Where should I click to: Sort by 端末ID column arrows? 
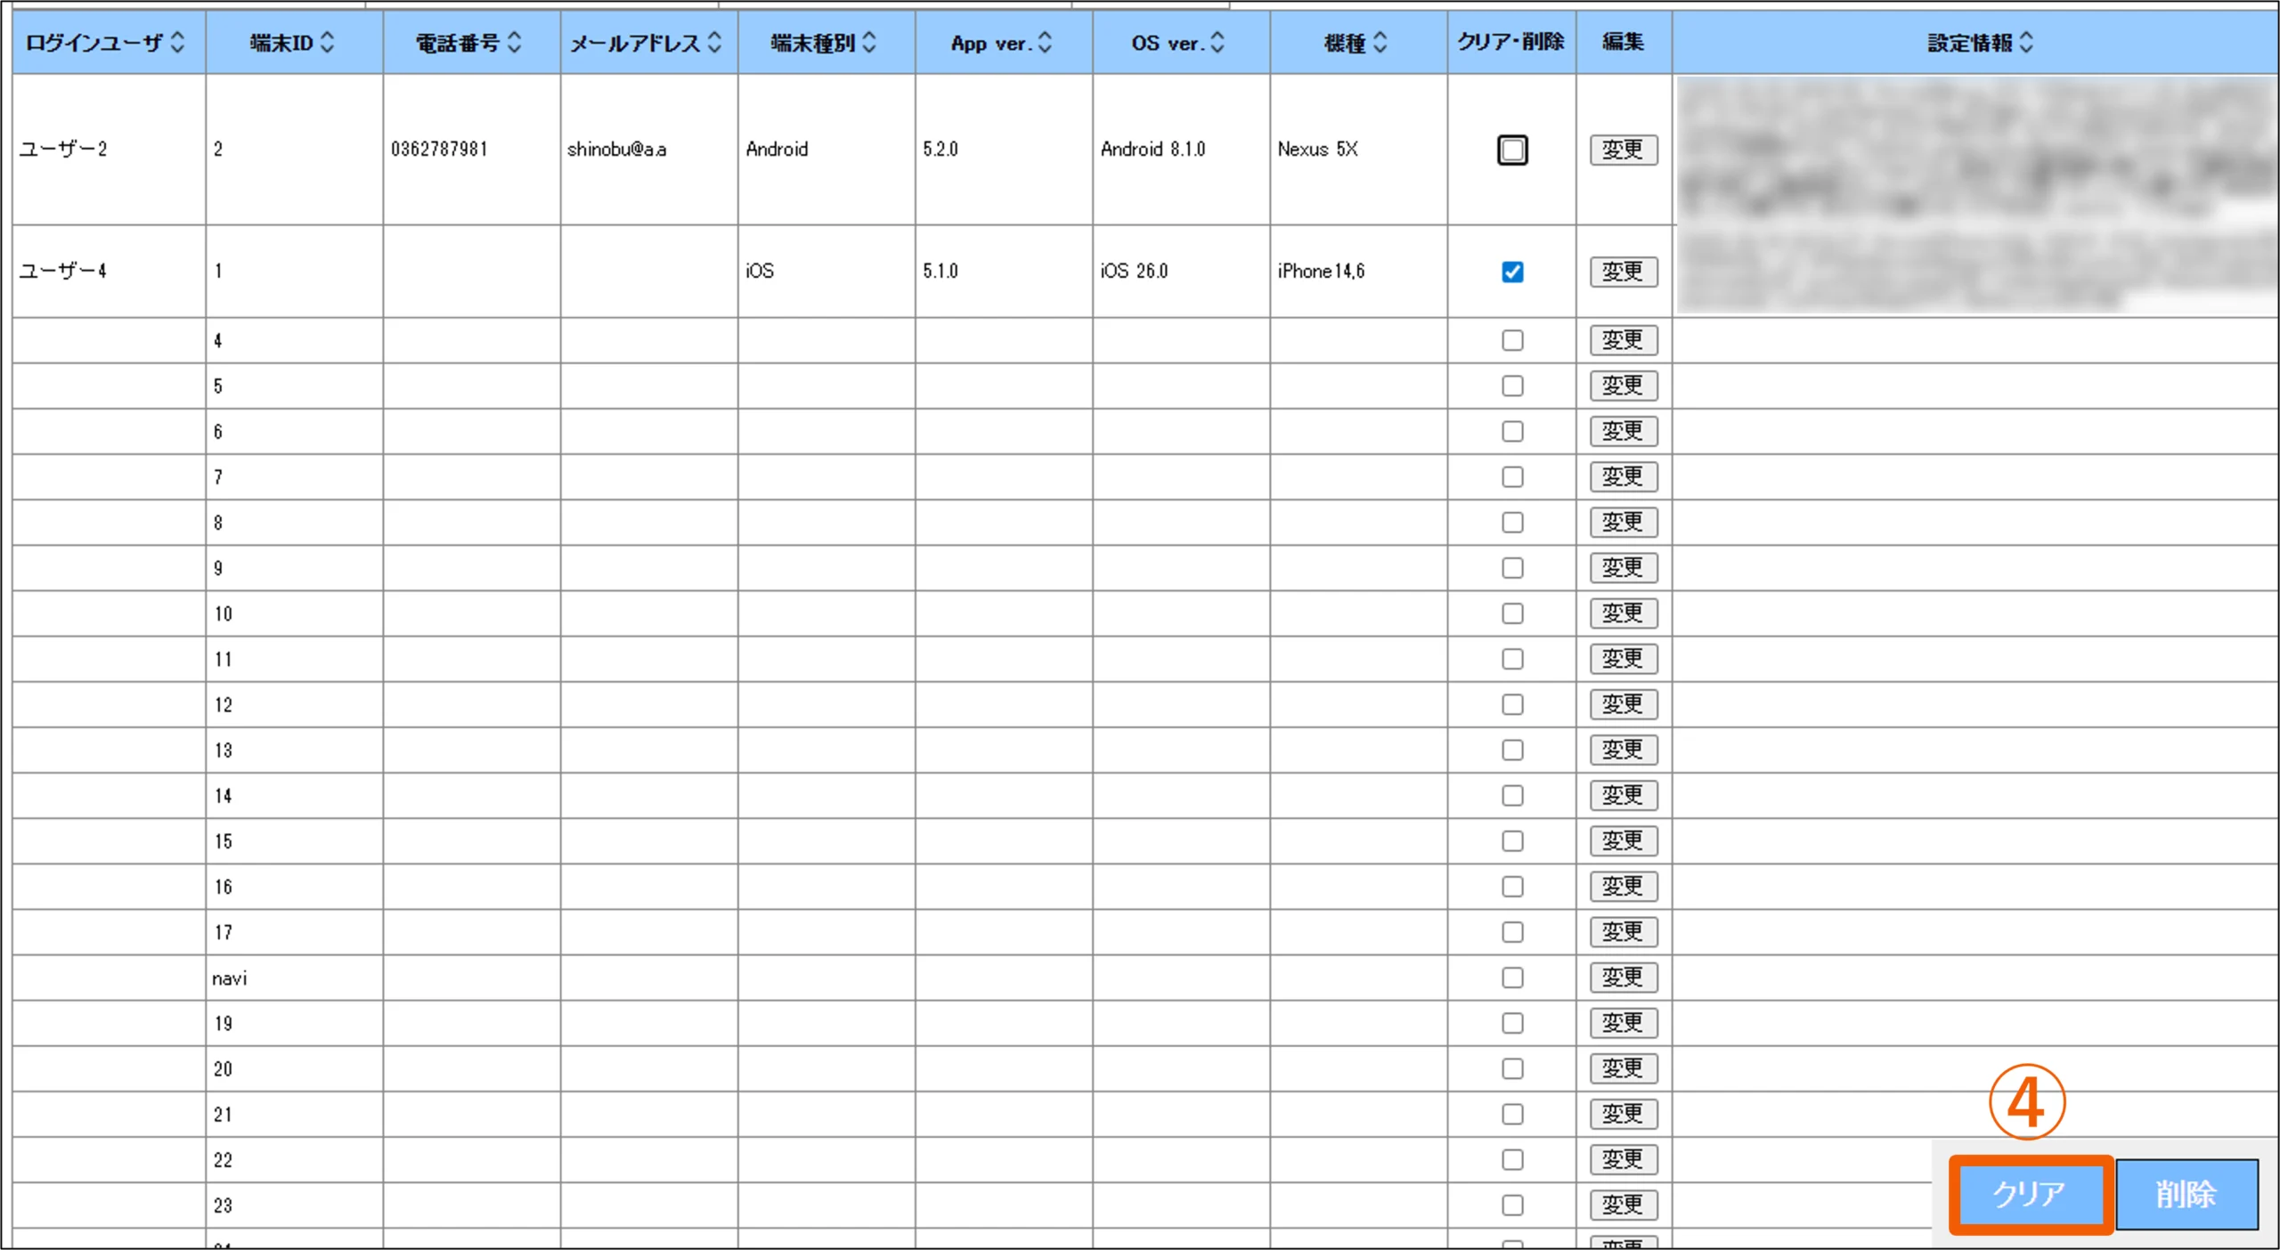327,42
